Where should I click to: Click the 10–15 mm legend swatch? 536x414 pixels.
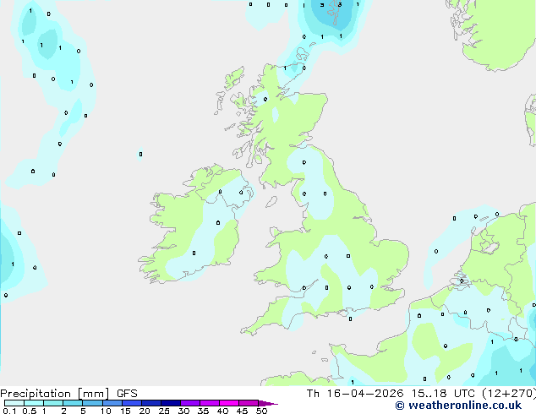112,403
